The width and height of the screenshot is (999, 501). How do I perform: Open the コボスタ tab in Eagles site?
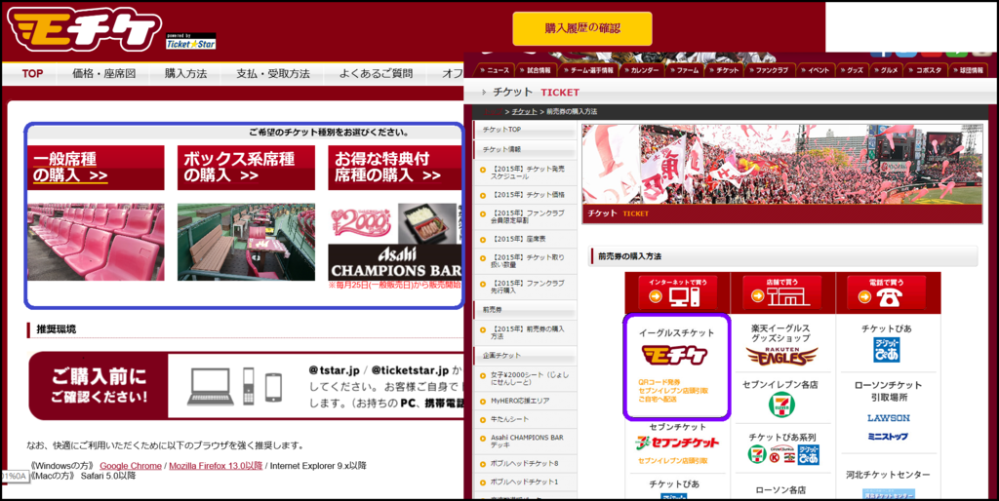tap(925, 70)
